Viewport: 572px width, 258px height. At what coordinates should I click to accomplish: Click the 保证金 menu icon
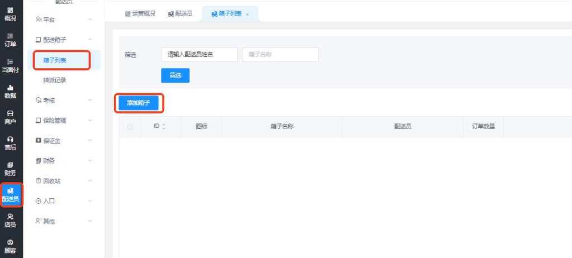click(x=38, y=141)
